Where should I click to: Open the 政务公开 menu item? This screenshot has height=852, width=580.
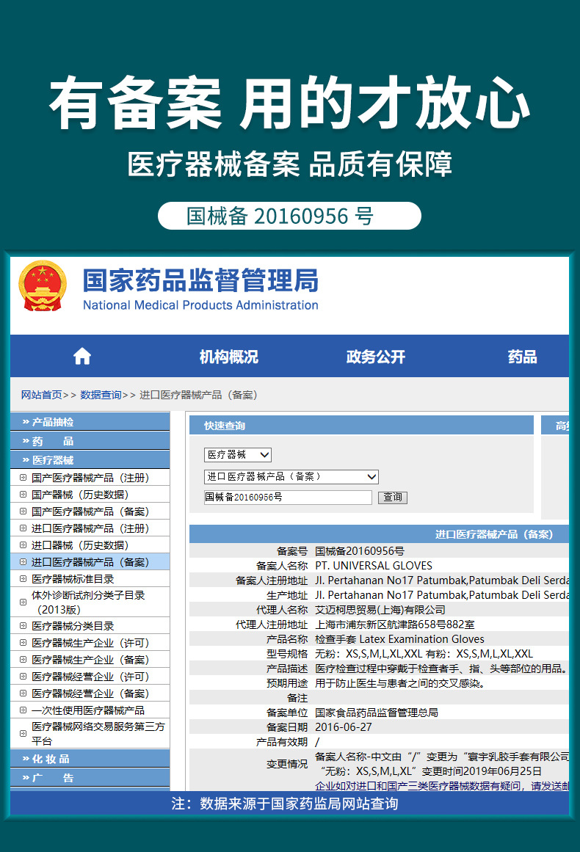point(376,357)
